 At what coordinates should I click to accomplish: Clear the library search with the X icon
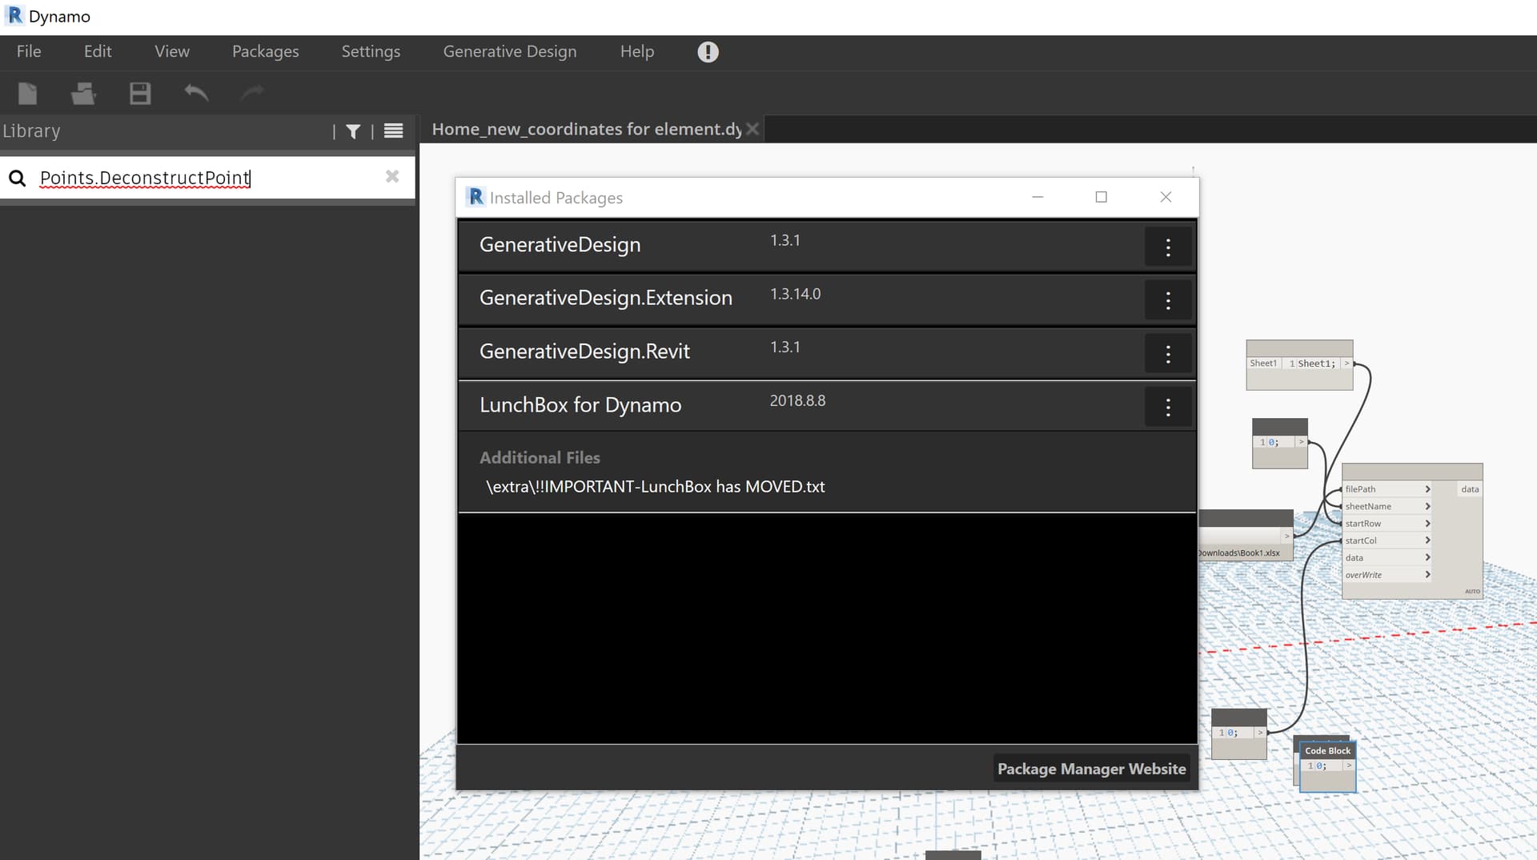coord(392,176)
